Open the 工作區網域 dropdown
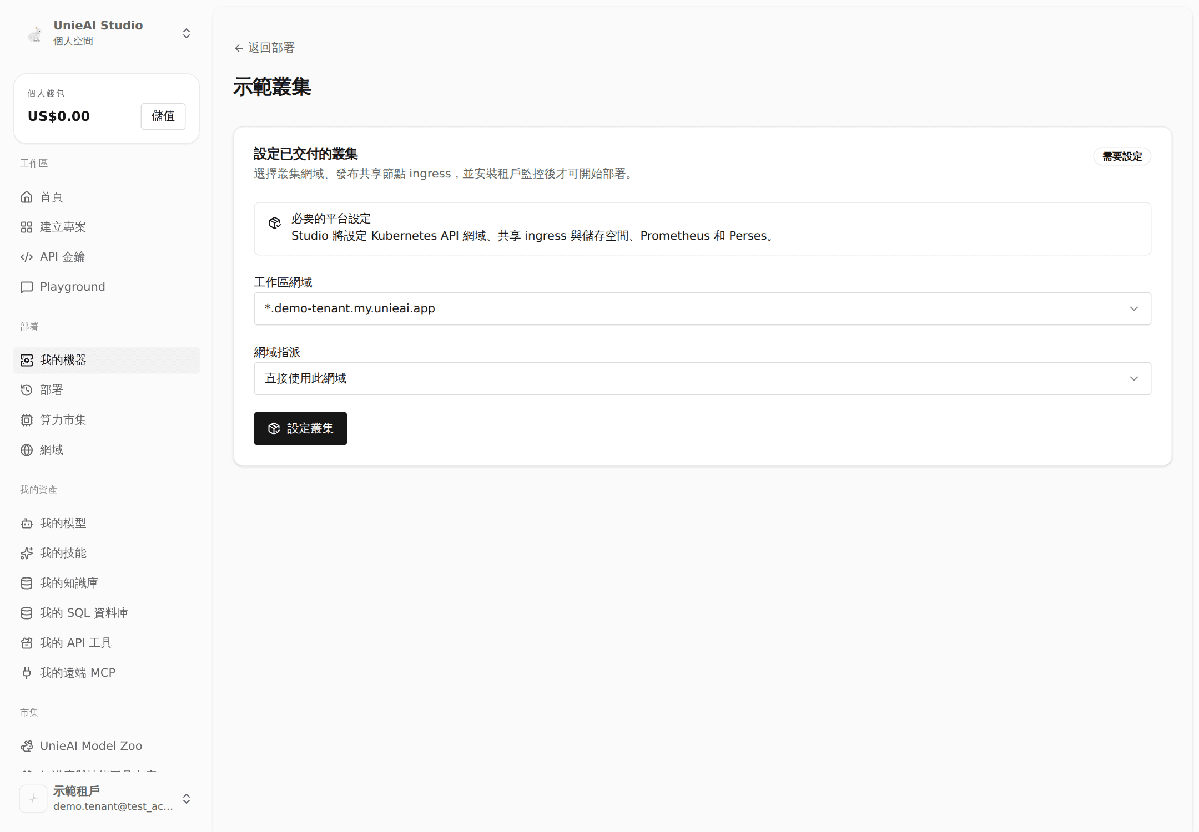1199x832 pixels. (x=702, y=308)
